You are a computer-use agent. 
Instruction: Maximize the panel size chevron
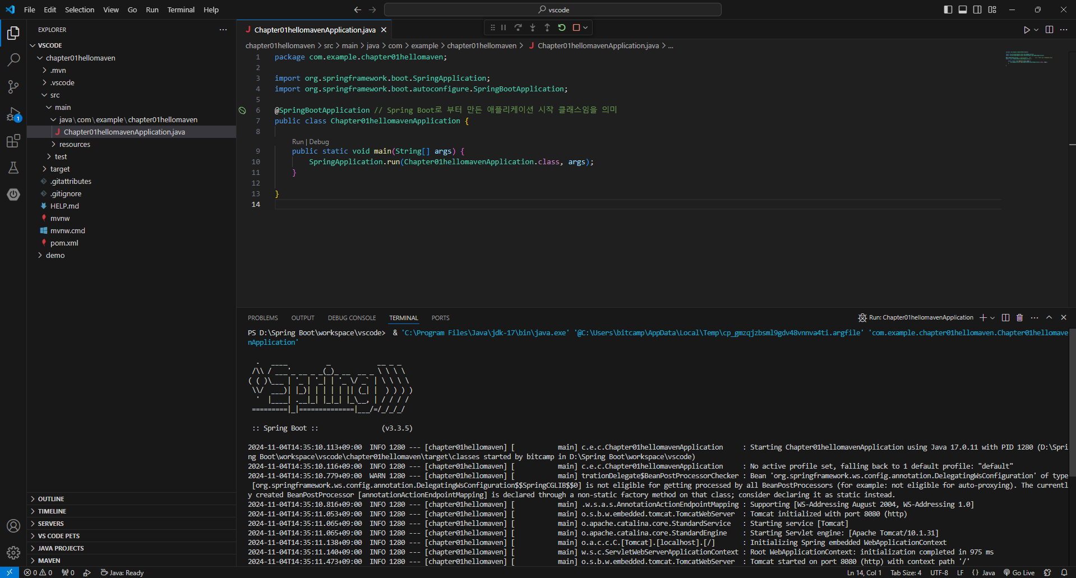[x=1049, y=317]
